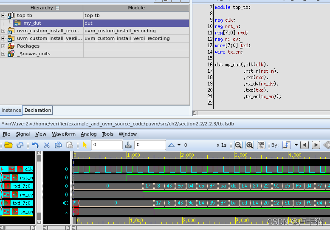330x230 pixels.
Task: Jump to next edge with right arrow
Action: [x=316, y=145]
